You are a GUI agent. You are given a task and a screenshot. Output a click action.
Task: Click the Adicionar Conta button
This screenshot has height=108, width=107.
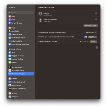[x=91, y=26]
